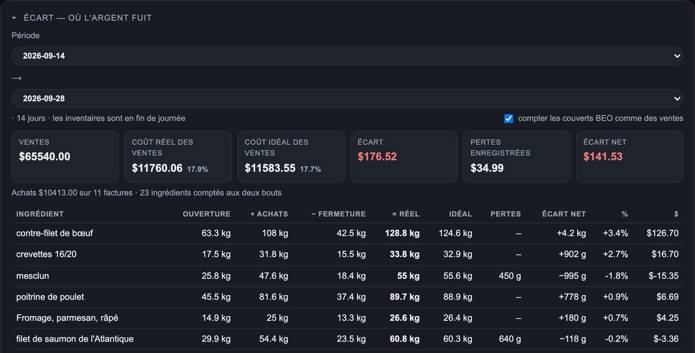The image size is (695, 353).
Task: Sort by the INGRÉDIENT column header
Action: 40,214
